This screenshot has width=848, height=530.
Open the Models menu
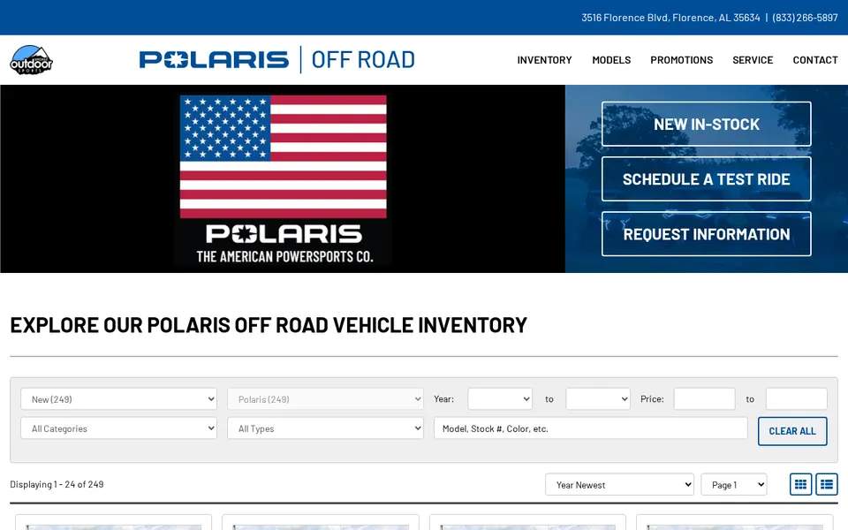coord(611,60)
